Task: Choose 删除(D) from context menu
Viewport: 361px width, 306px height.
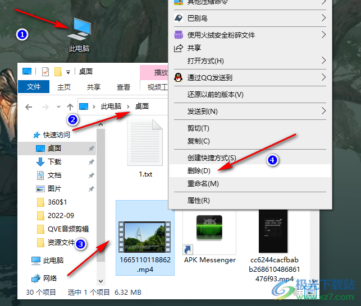Action: [250, 170]
